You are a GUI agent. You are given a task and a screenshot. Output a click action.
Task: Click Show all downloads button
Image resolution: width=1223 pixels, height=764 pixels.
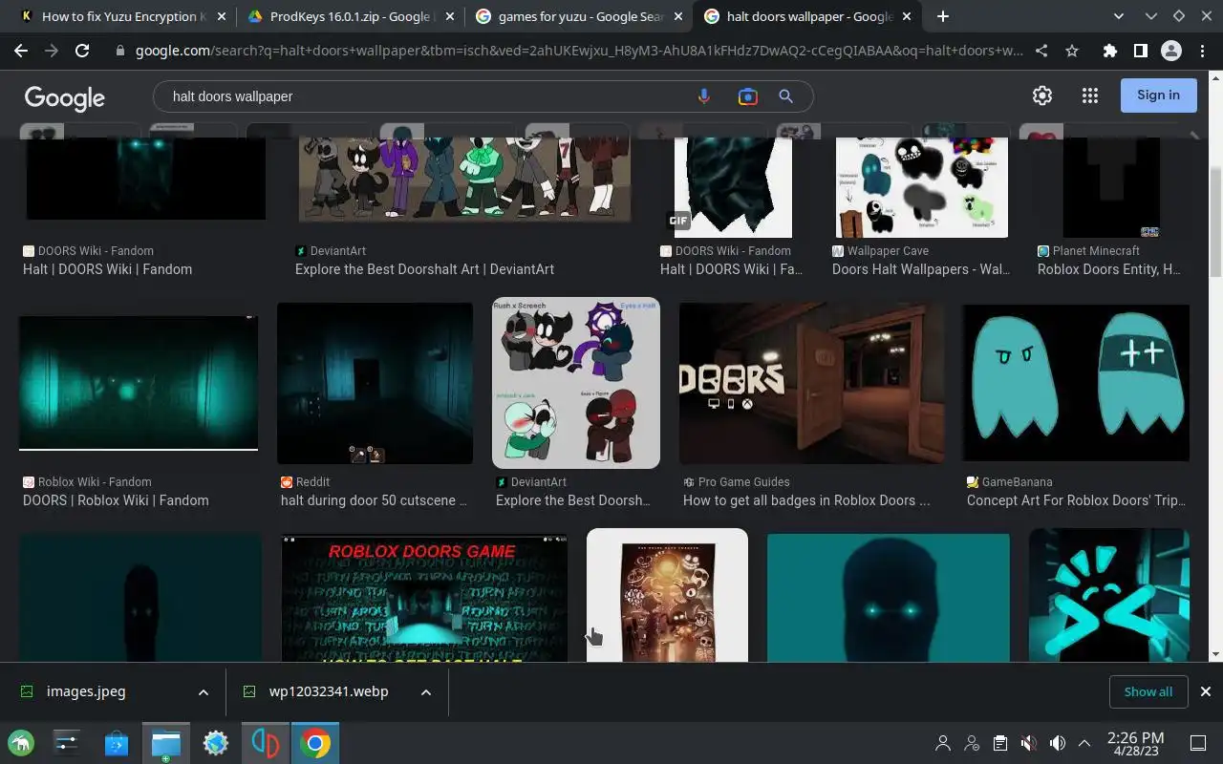(1148, 691)
